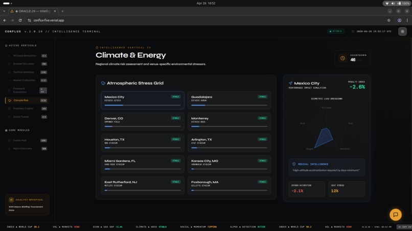Screen dimensions: 412x231
Task: Reload the page in the browser
Action: (x=20, y=20)
